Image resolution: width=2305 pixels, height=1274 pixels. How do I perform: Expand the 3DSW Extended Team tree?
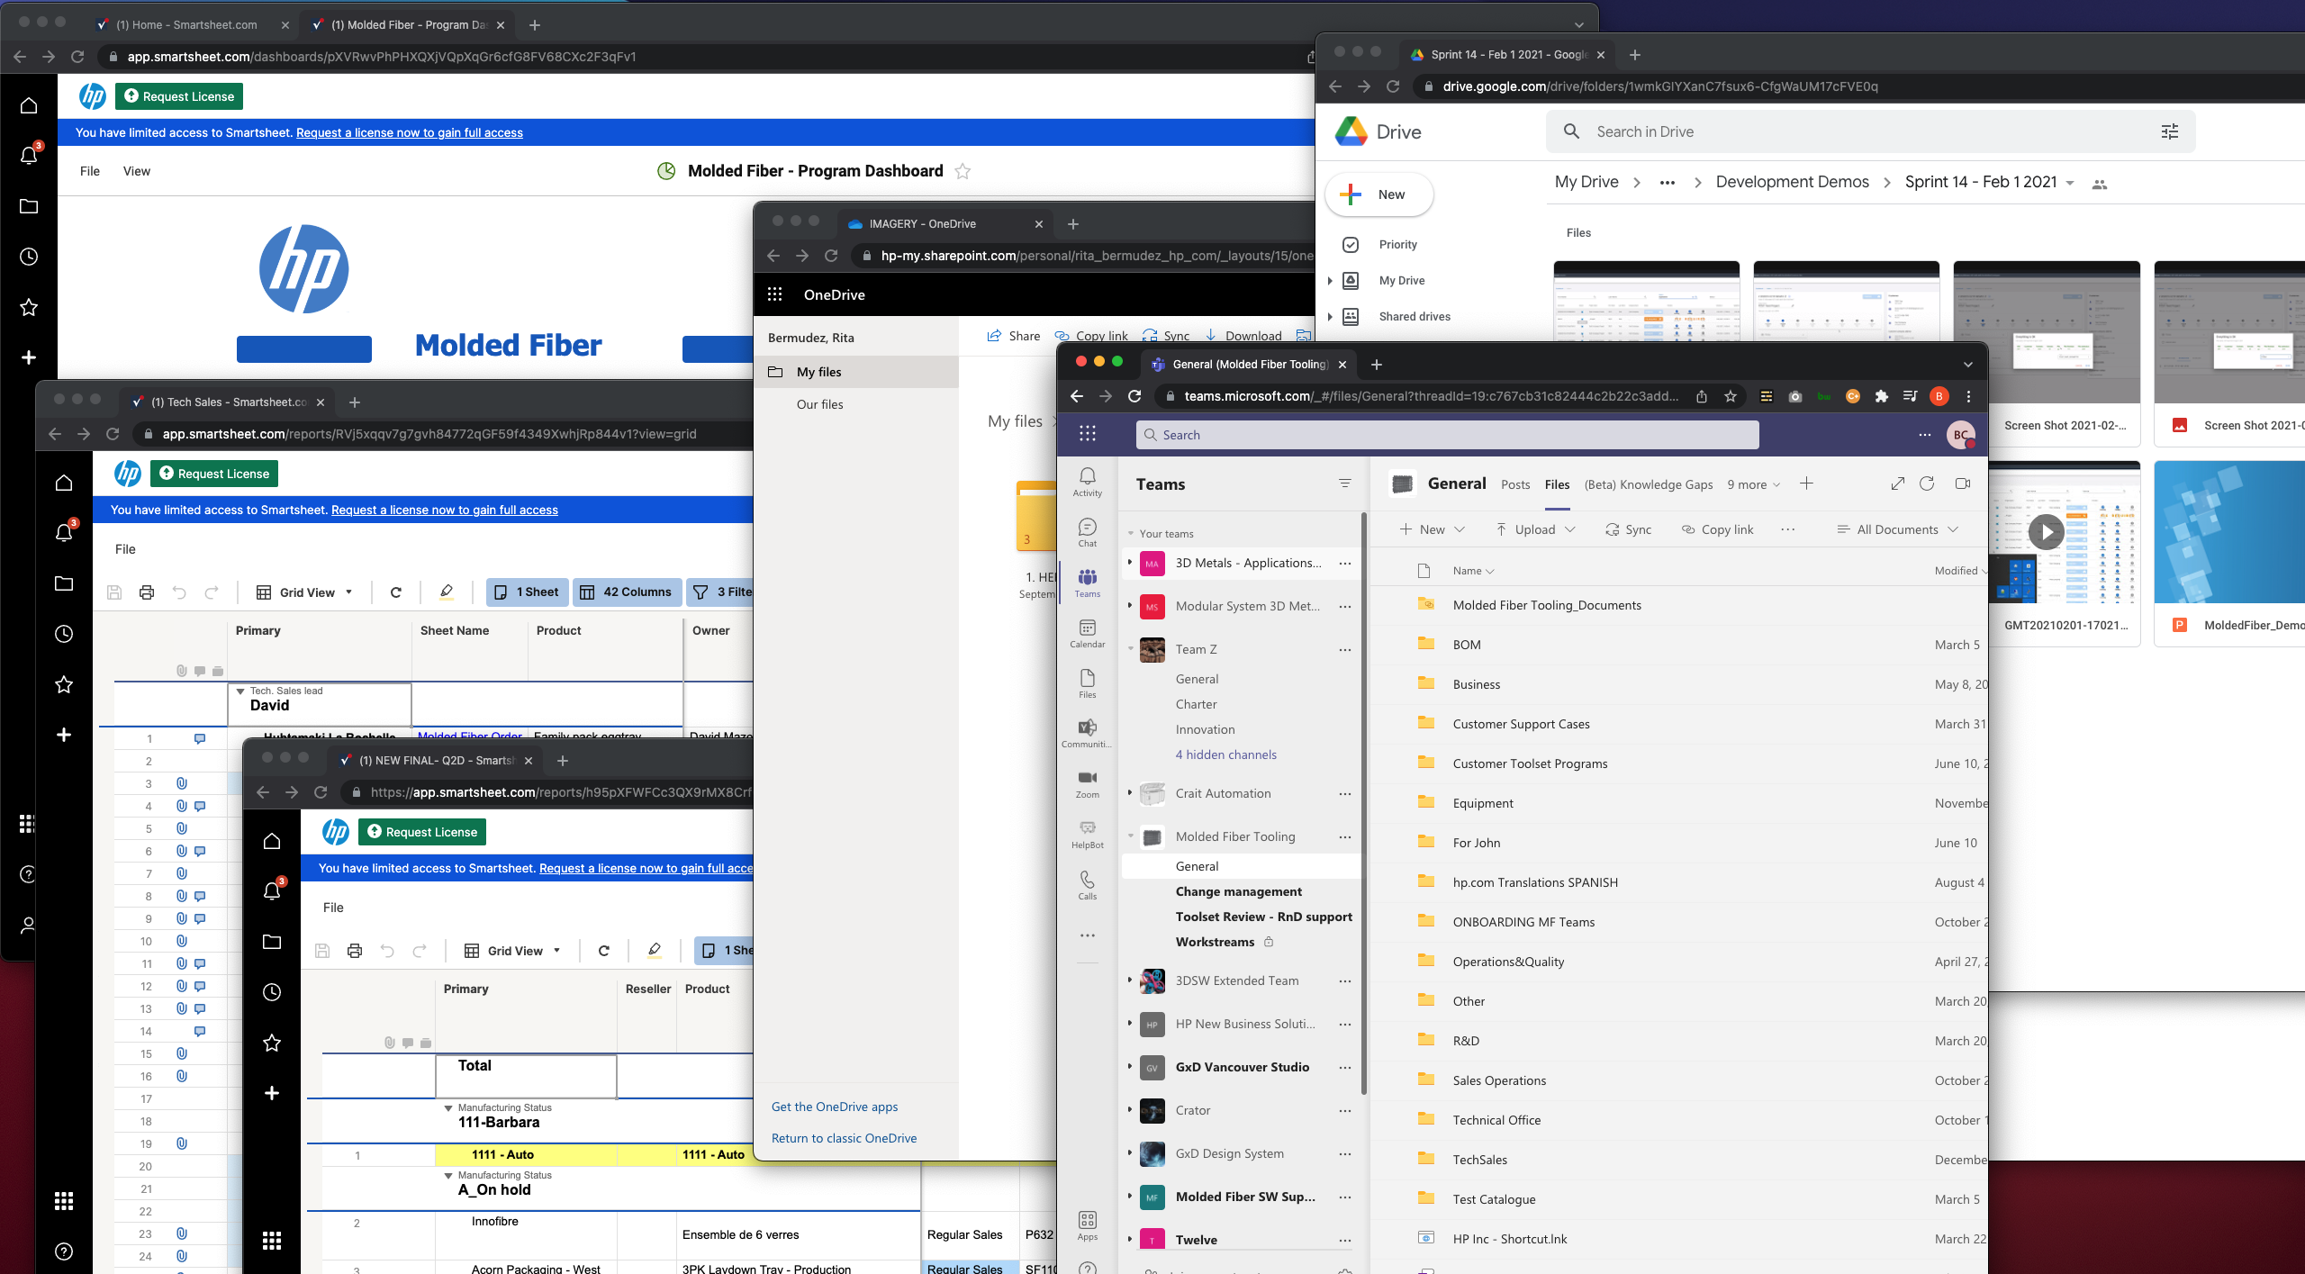(1130, 980)
